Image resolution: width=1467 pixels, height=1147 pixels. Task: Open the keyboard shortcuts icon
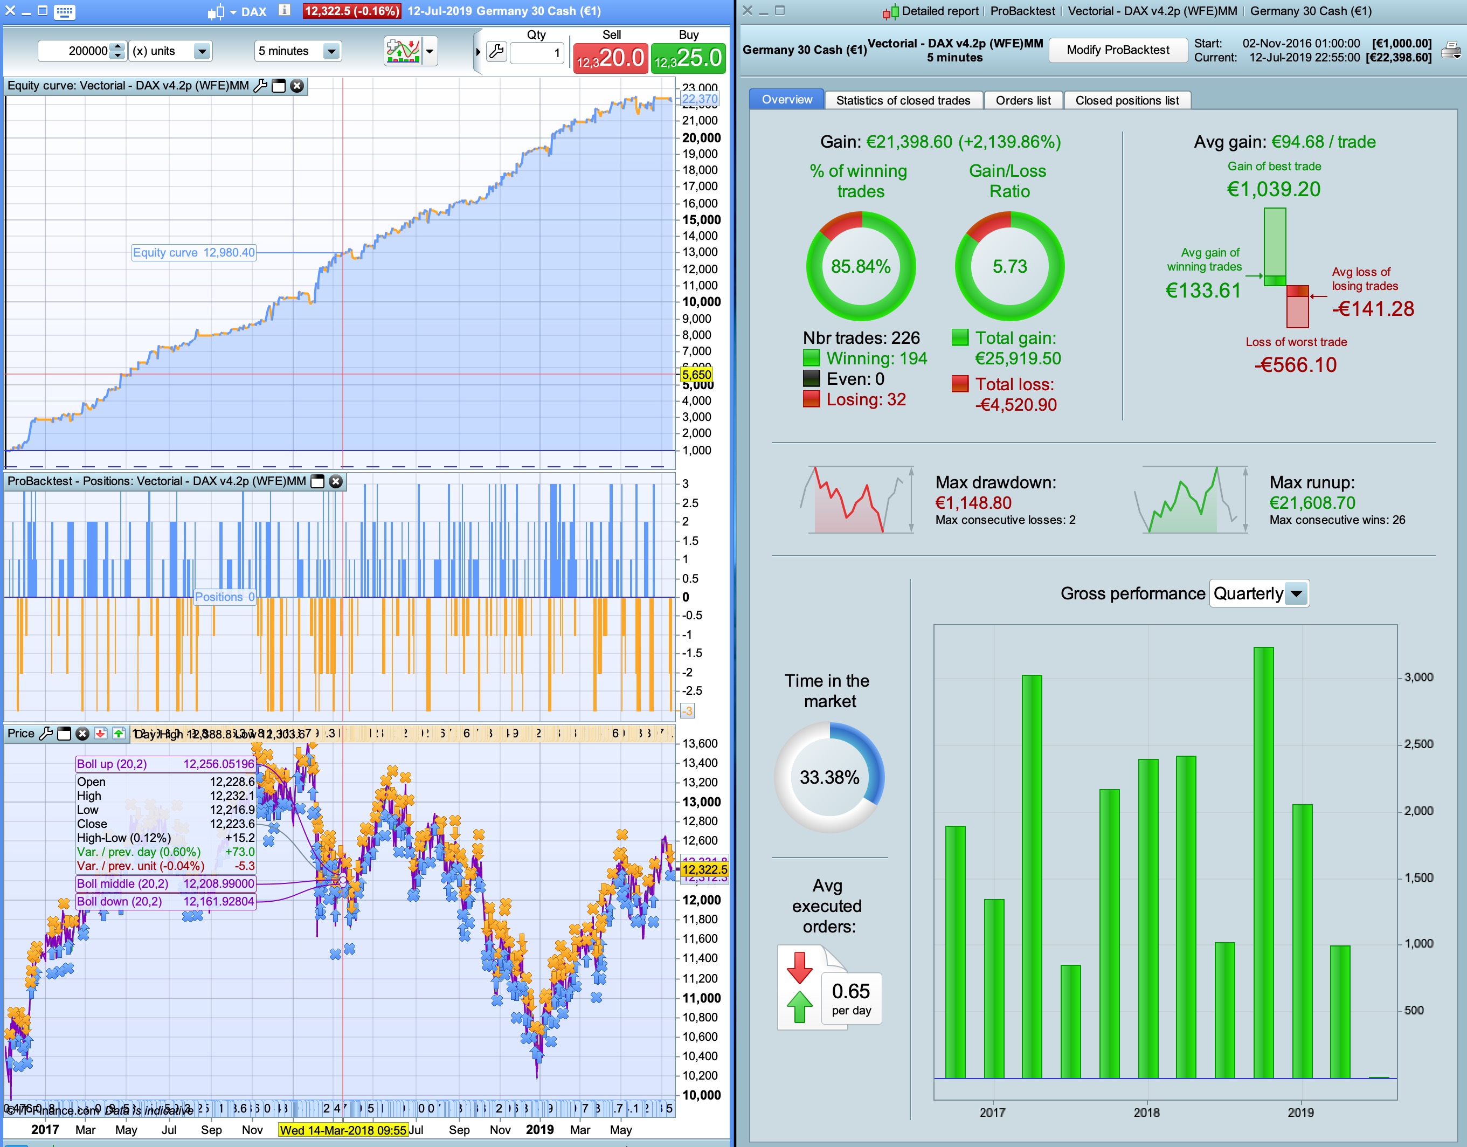pos(65,11)
